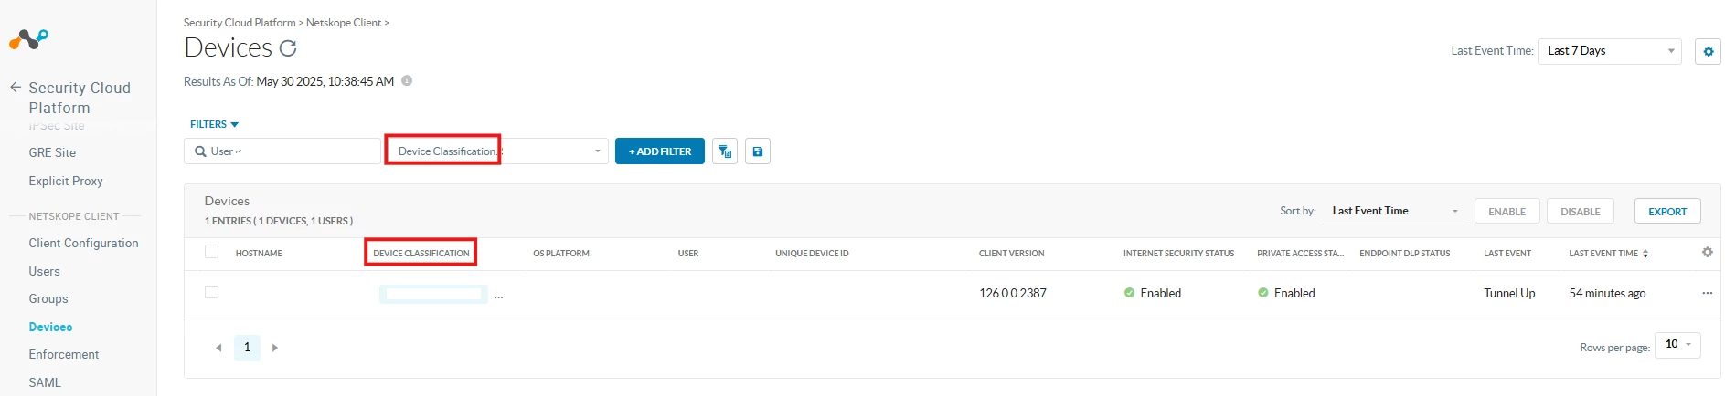The image size is (1725, 396).
Task: Click back arrow beside Security Cloud Platform
Action: (x=16, y=88)
